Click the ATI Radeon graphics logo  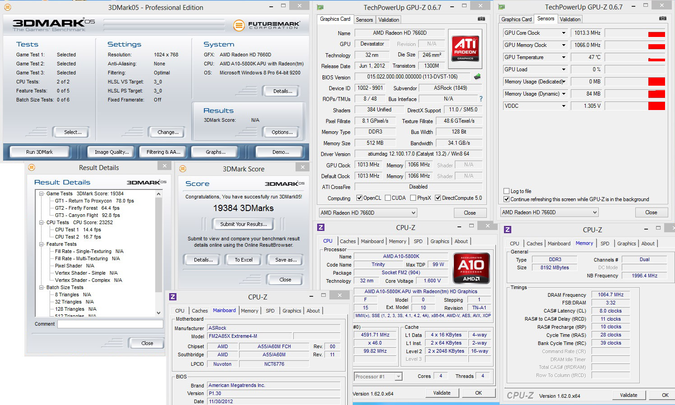465,49
